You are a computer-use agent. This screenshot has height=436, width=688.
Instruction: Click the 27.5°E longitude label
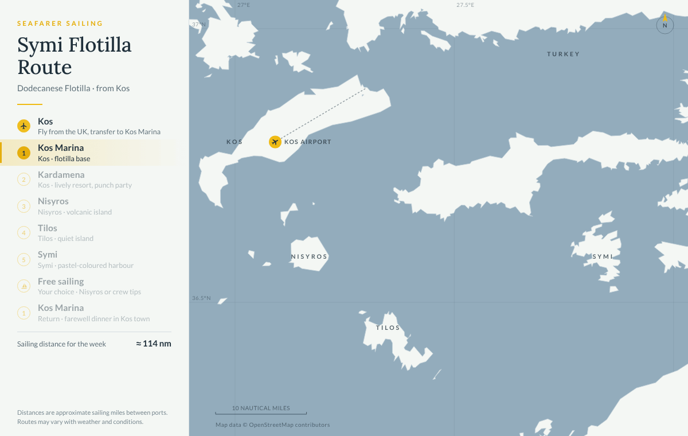pos(466,5)
